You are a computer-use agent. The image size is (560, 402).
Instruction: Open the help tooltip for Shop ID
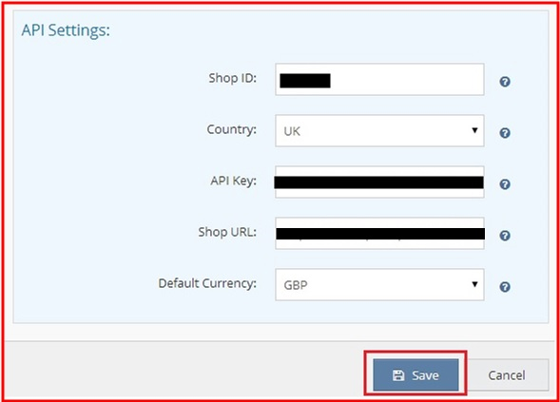[505, 82]
